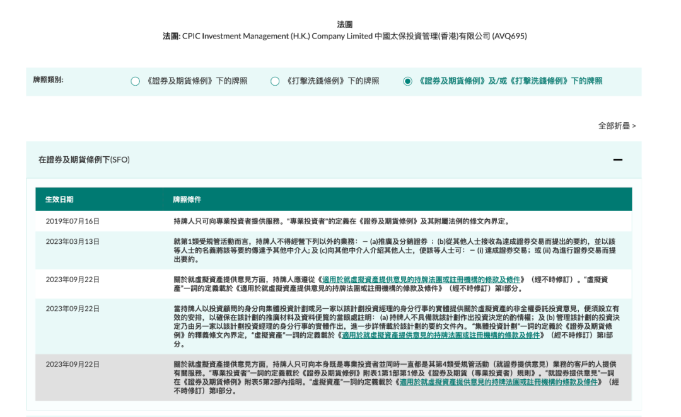Click the 生效日期 column header
This screenshot has height=417, width=681.
click(x=59, y=199)
